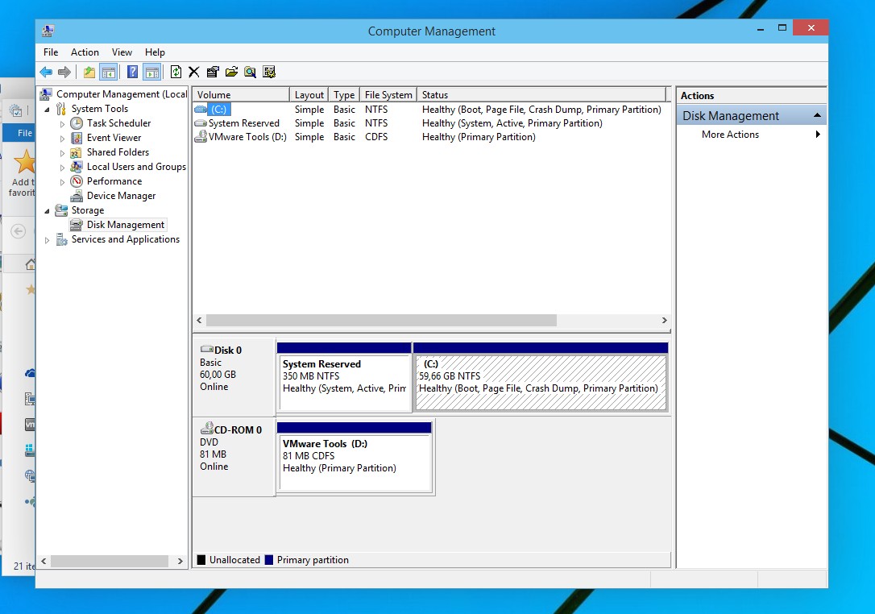Select System Reserved 350 MB partition block
Viewport: 875px width, 614px height.
344,377
